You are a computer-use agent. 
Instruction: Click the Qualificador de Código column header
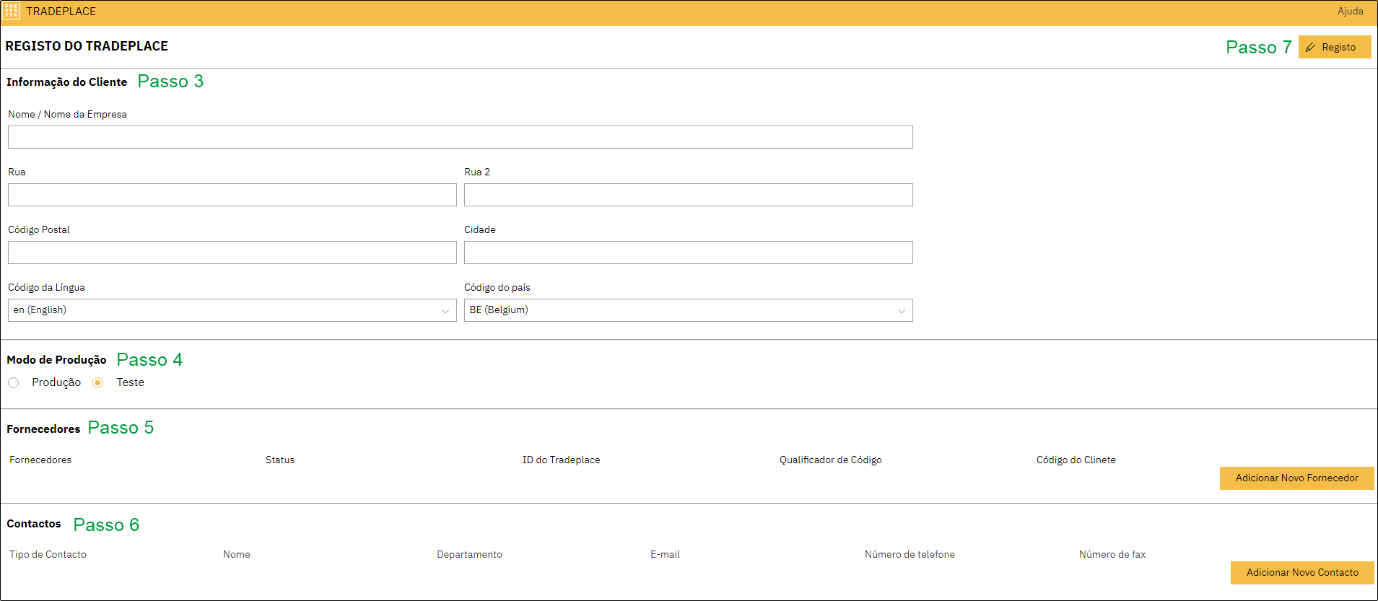coord(830,460)
